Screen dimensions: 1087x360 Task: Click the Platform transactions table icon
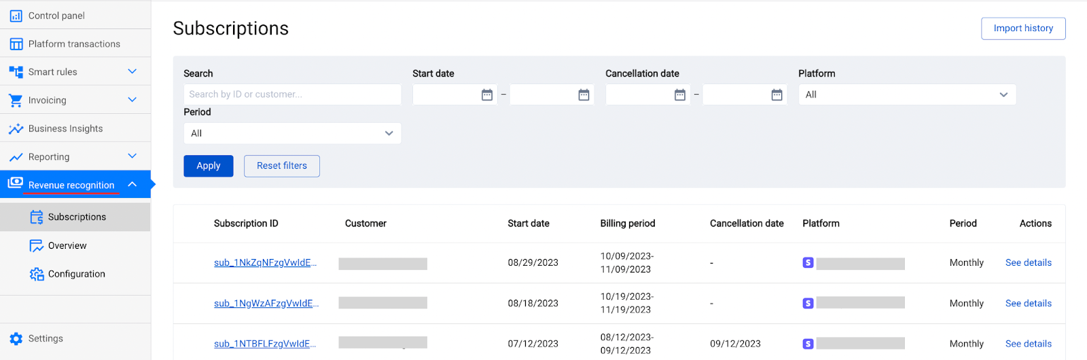(16, 44)
